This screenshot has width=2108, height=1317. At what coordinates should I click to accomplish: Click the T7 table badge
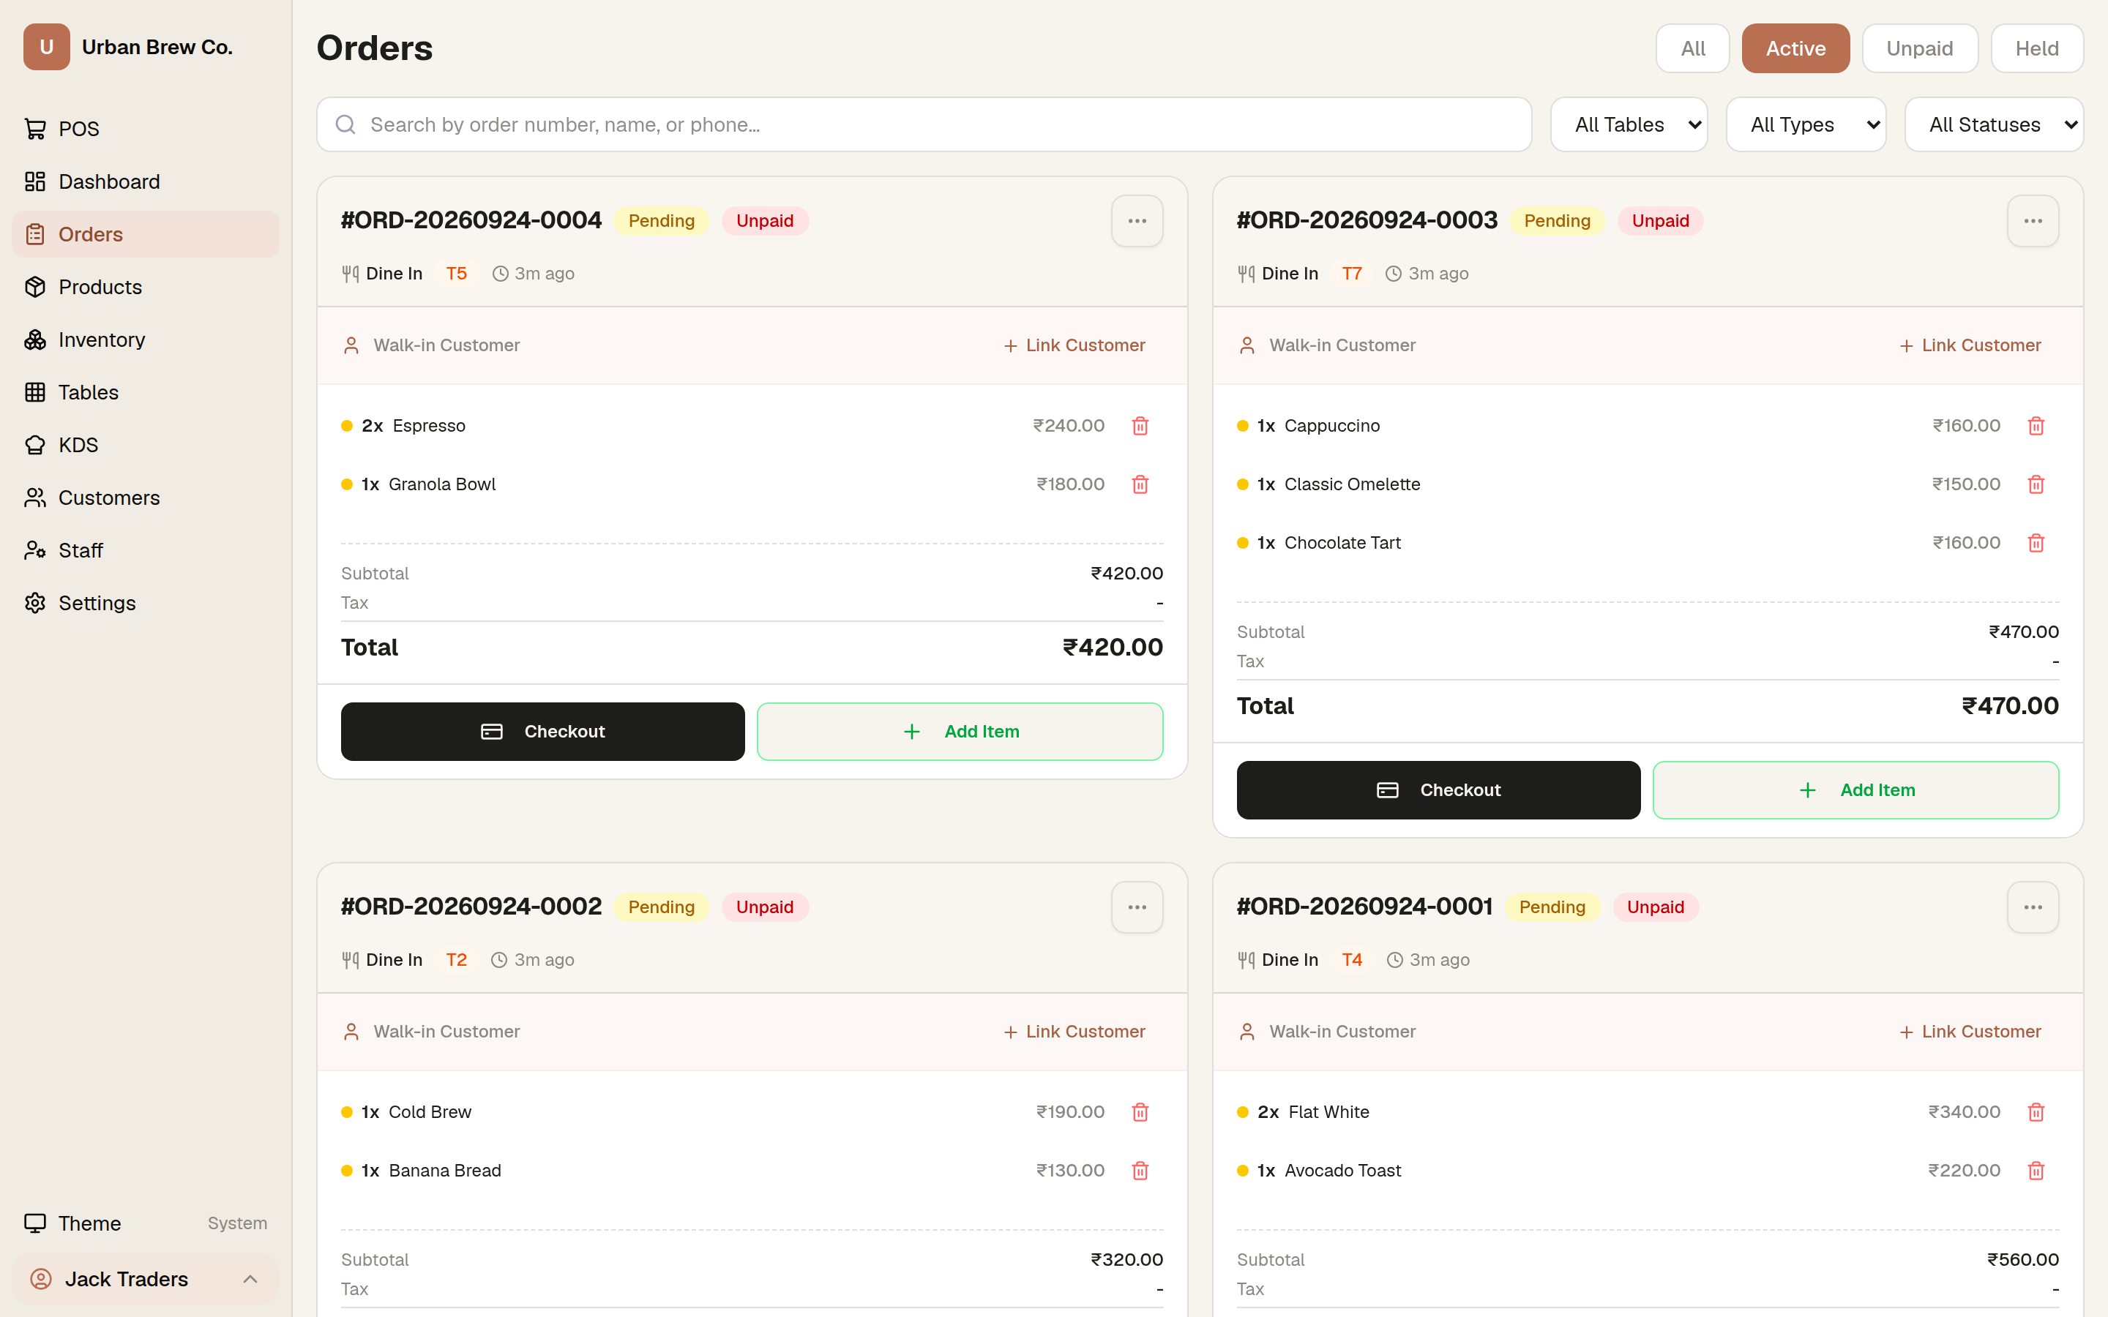1352,274
